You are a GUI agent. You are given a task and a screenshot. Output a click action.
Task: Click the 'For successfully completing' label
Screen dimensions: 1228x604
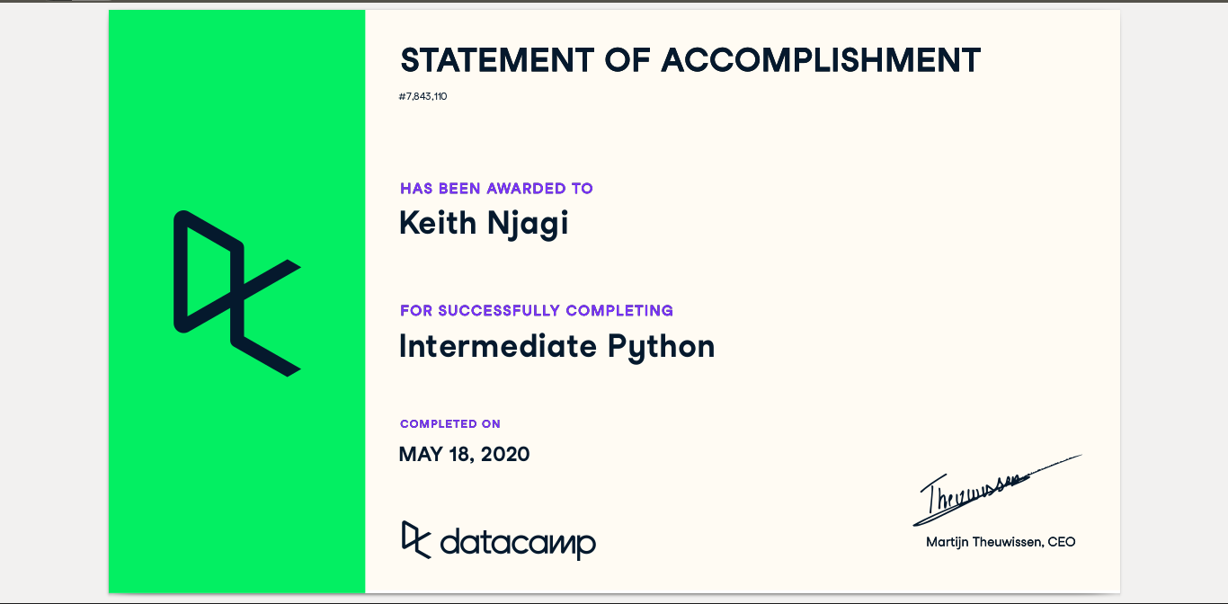[x=537, y=311]
